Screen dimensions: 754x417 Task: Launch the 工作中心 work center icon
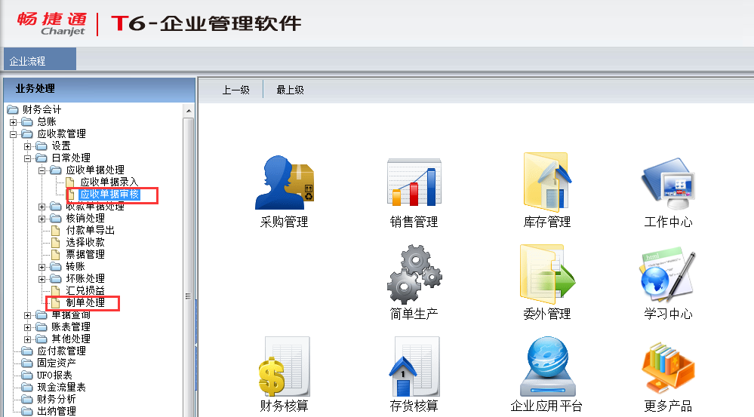point(668,183)
